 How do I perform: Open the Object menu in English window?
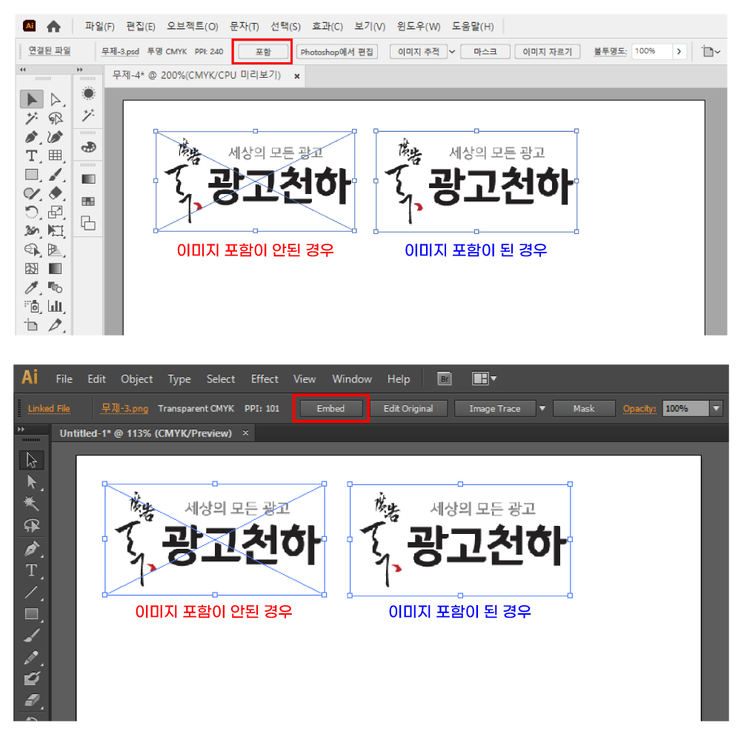(136, 378)
